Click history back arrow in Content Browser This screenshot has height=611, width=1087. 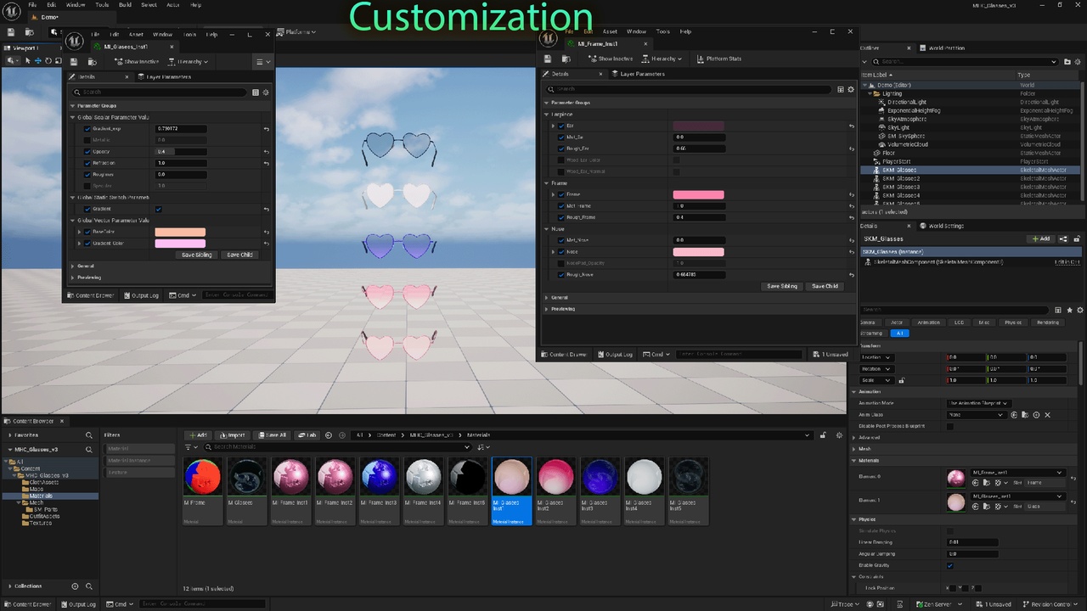[x=329, y=435]
